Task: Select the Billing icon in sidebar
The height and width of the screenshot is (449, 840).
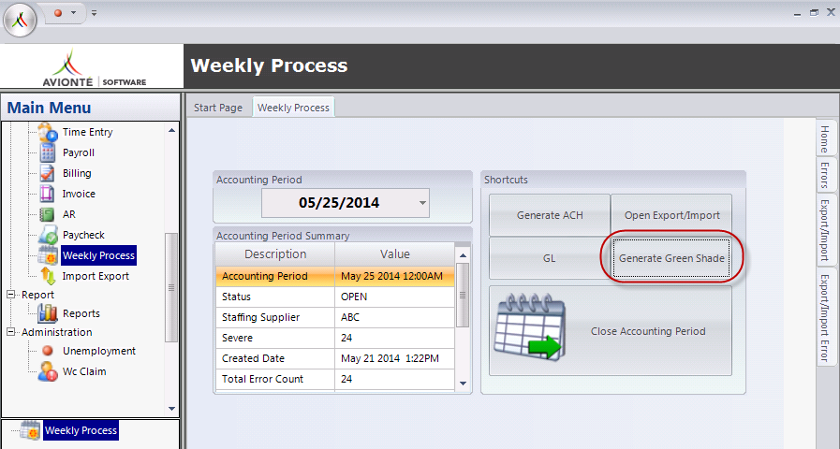Action: (48, 173)
